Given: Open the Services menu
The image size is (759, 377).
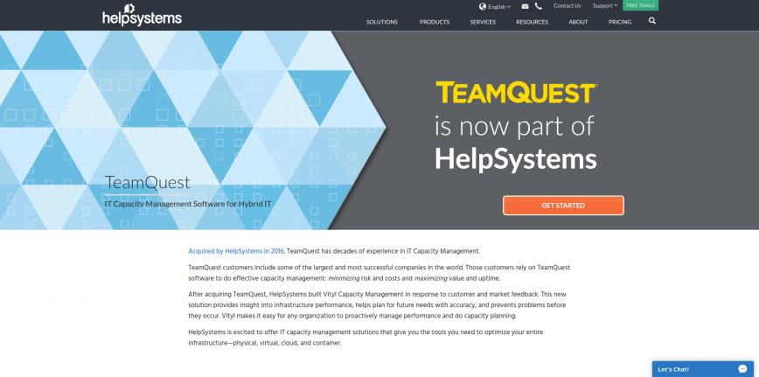Looking at the screenshot, I should 483,22.
